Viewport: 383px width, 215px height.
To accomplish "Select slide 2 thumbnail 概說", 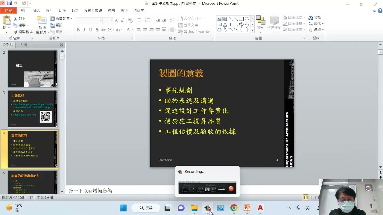I will point(33,69).
